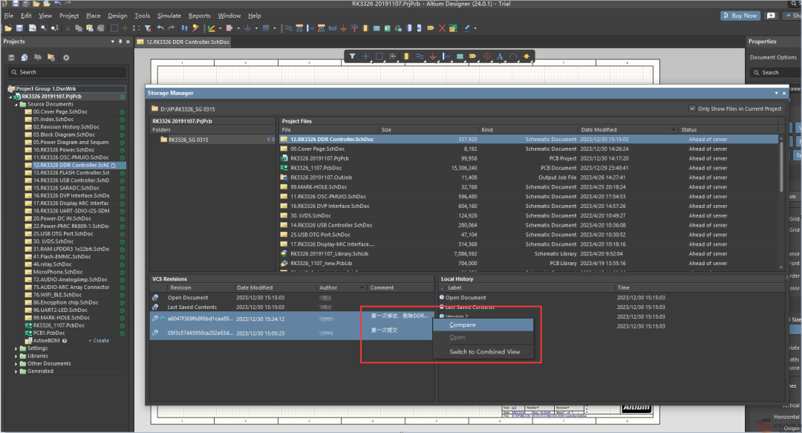Image resolution: width=802 pixels, height=433 pixels.
Task: Toggle Only Show Files in Current Project
Action: pos(693,108)
